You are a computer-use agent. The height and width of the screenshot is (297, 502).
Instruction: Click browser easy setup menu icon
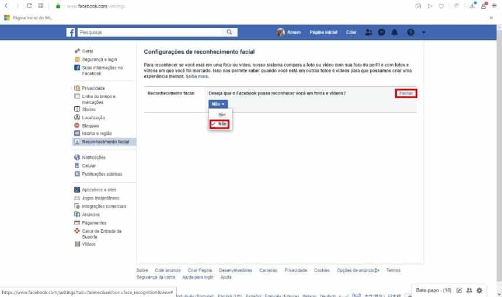pos(494,6)
